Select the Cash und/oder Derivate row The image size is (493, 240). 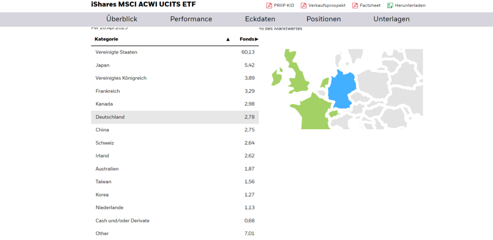175,220
